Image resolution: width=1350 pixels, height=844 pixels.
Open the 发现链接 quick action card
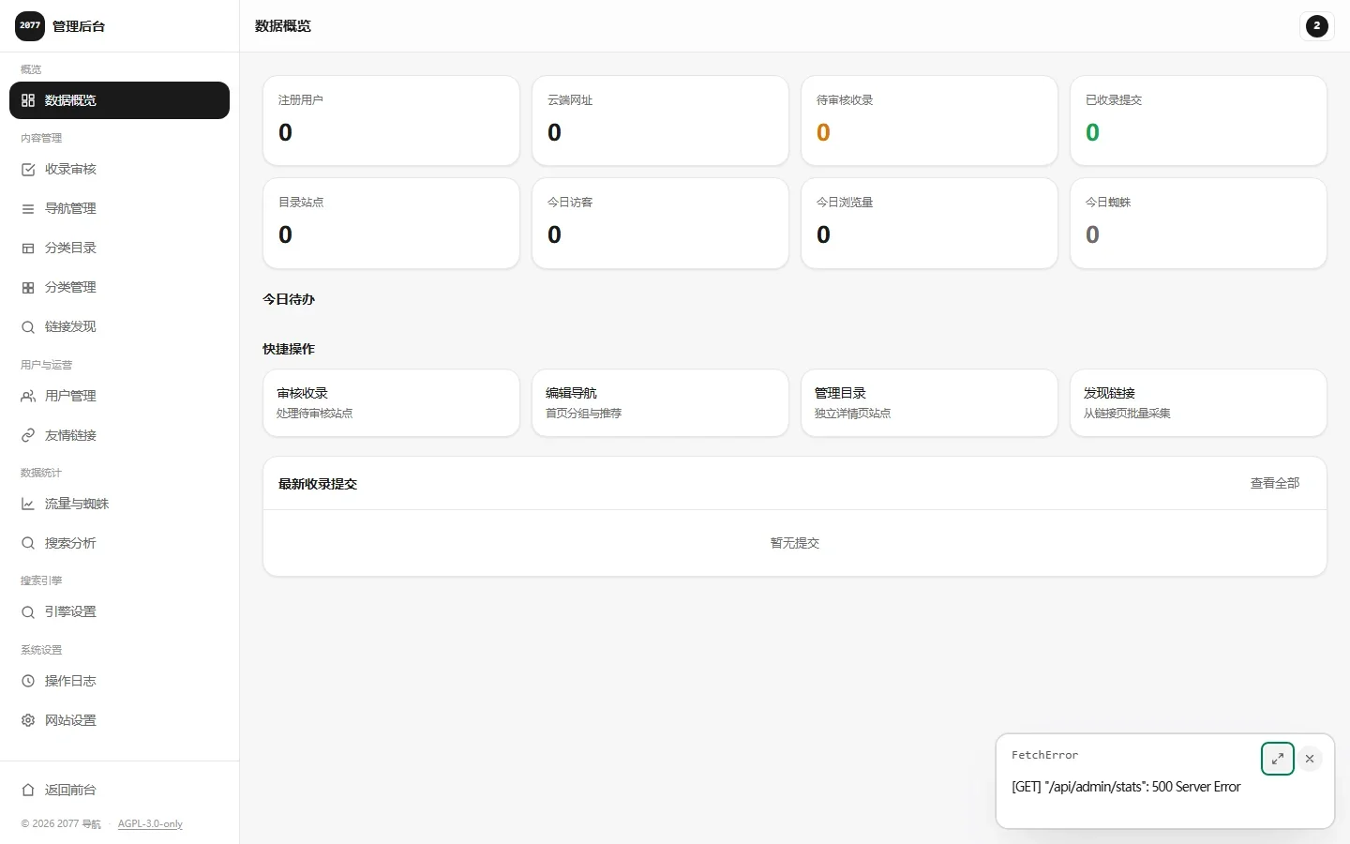click(x=1198, y=403)
